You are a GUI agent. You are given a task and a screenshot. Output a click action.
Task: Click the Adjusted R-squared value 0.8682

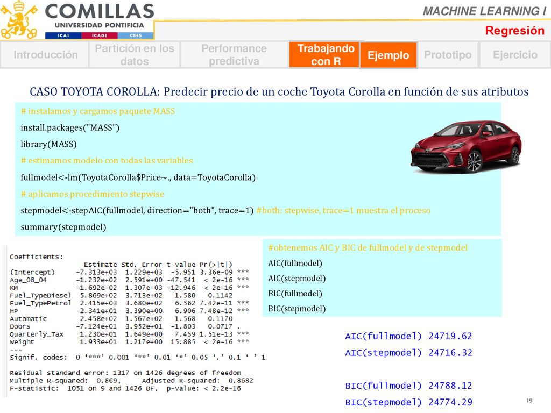click(x=241, y=380)
